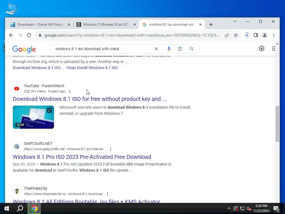
Task: Open Google quick settings gear
Action: tap(262, 48)
